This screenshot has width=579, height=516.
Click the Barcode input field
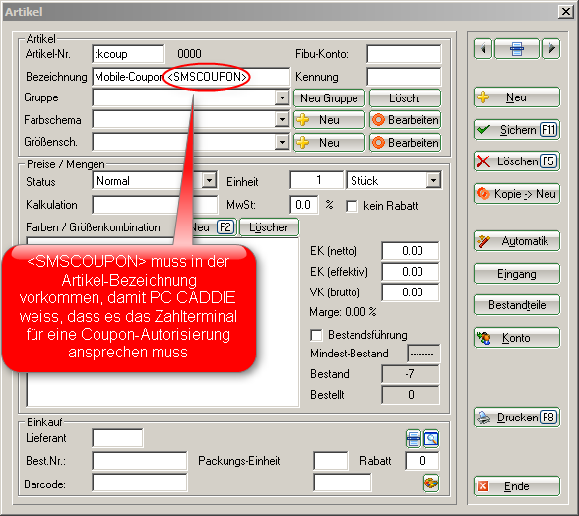click(140, 484)
